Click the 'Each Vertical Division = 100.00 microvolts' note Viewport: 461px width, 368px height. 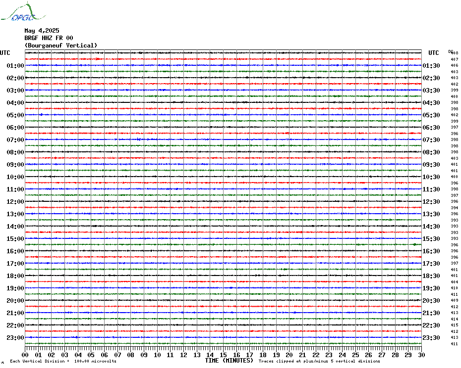[x=63, y=361]
